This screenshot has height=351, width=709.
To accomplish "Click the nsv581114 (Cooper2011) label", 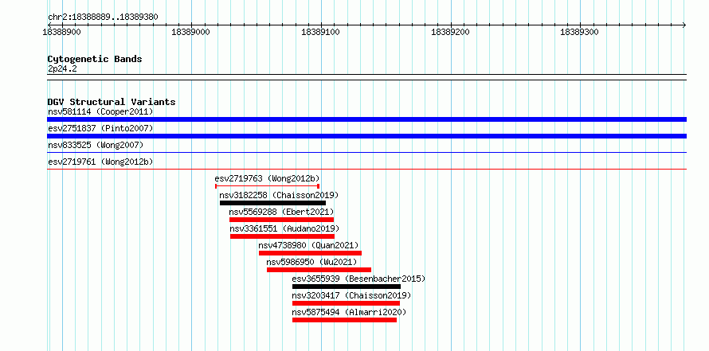I will pyautogui.click(x=100, y=111).
